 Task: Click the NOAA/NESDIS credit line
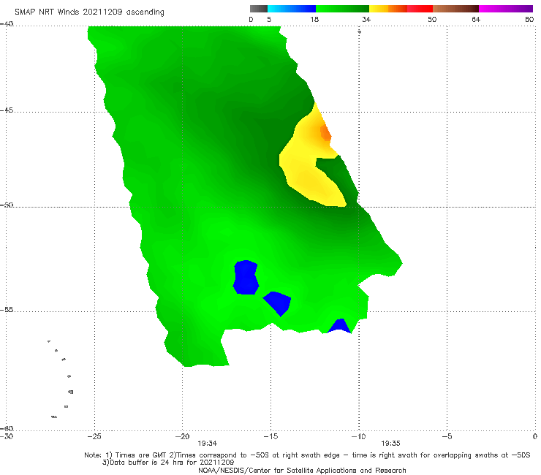[302, 471]
